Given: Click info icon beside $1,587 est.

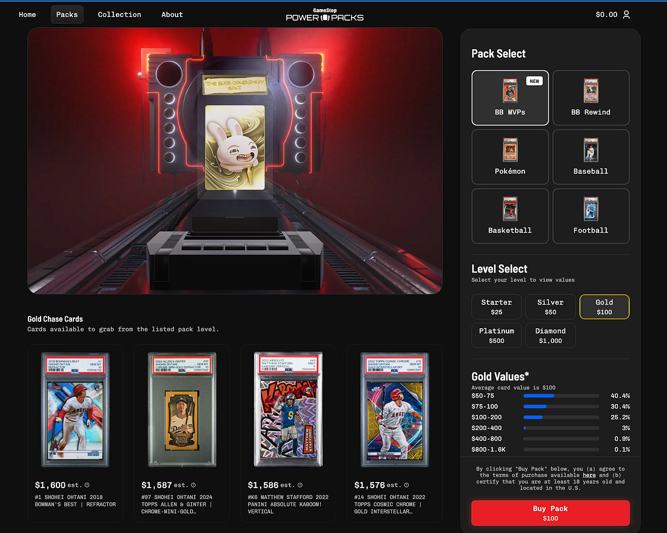Looking at the screenshot, I should 193,485.
